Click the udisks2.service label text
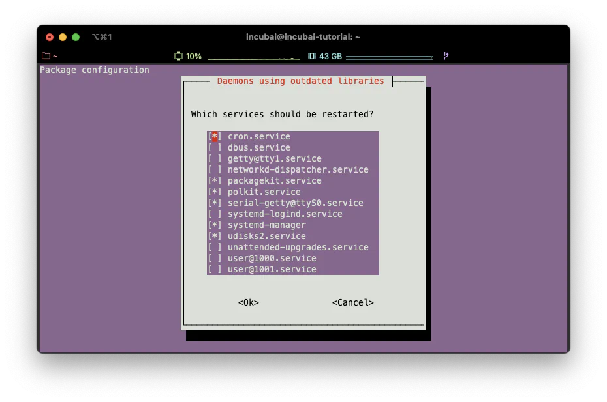Image resolution: width=607 pixels, height=402 pixels. 267,236
